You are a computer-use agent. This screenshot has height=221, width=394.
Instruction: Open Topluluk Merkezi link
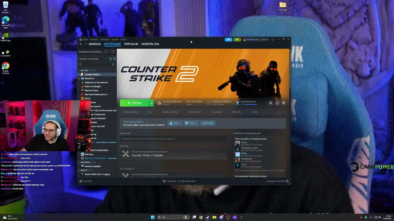(x=170, y=112)
